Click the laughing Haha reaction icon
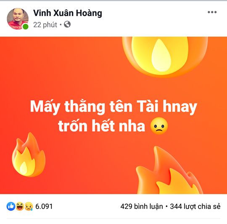Screen dimensions: 227x224 20,206
